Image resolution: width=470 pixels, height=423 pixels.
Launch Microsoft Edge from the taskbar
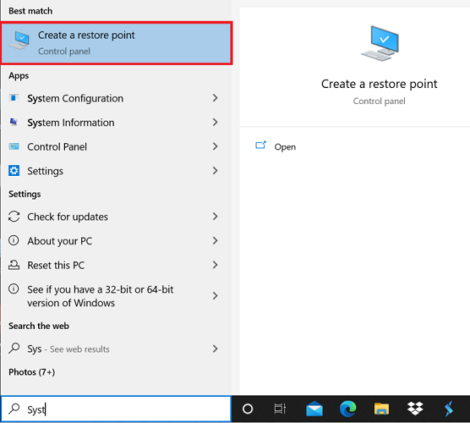[348, 409]
